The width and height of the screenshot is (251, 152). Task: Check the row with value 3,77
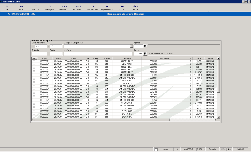pos(34,81)
